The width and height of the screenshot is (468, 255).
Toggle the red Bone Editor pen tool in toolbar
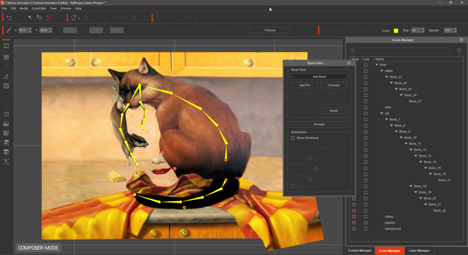[x=49, y=18]
